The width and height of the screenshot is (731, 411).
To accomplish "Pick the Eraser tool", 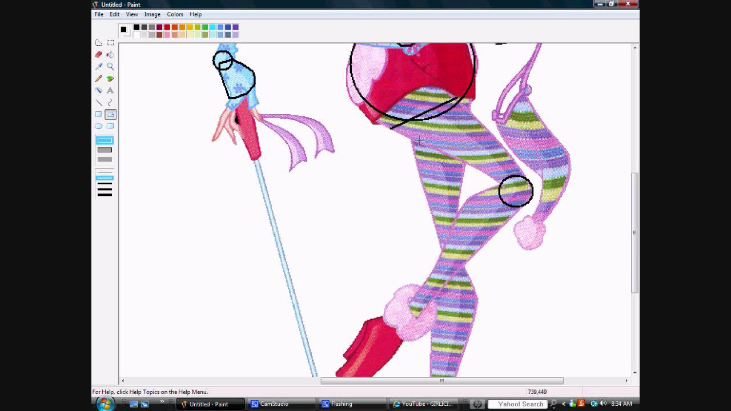I will [98, 55].
